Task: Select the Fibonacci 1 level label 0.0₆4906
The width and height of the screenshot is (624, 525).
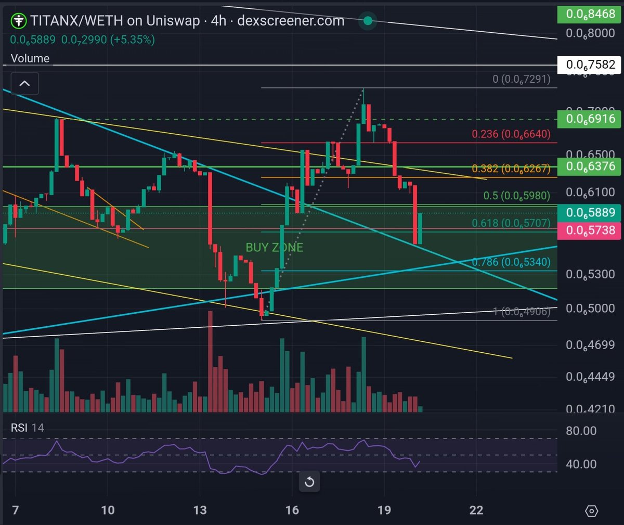Action: coord(521,311)
